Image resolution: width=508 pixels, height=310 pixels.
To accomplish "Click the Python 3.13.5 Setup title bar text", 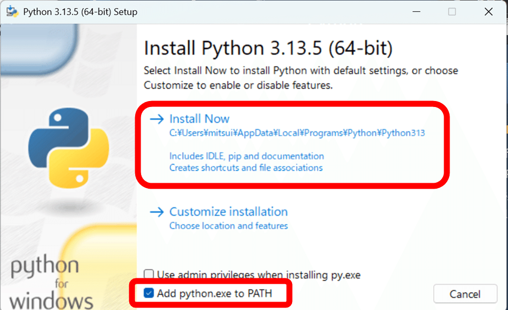I will [x=79, y=11].
